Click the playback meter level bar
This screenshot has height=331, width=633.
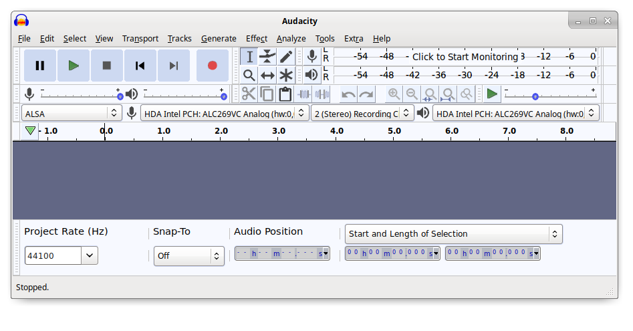[465, 75]
